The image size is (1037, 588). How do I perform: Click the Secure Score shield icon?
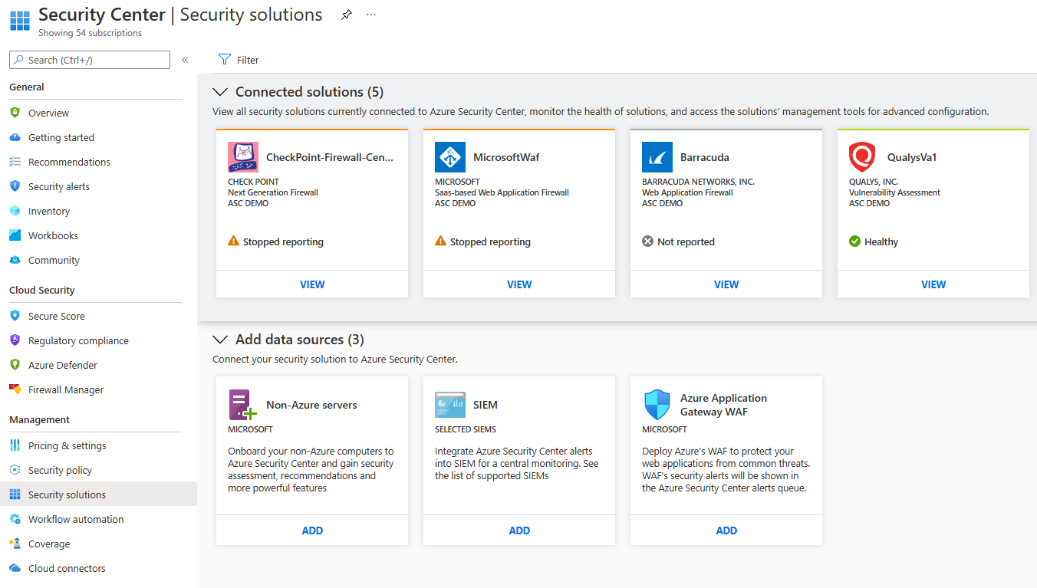pos(15,316)
